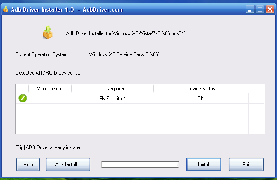Open the Help button
Viewport: 277px width, 180px height.
pyautogui.click(x=28, y=164)
